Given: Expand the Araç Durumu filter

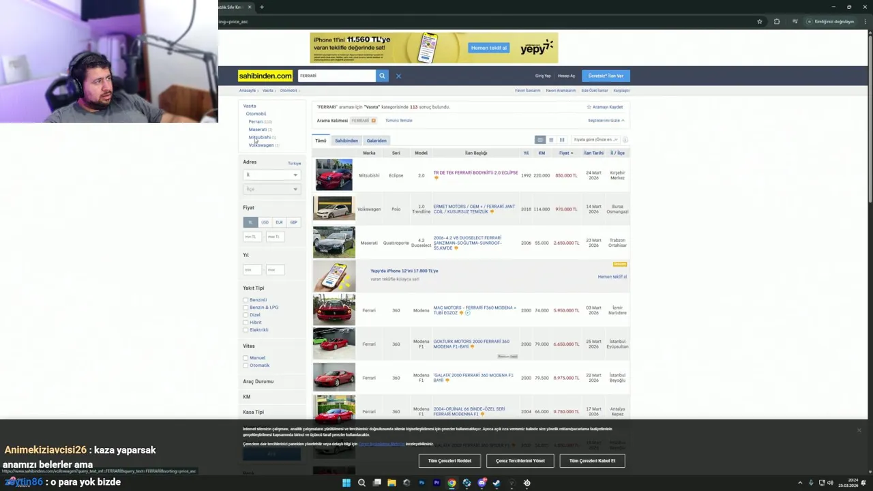Looking at the screenshot, I should click(258, 381).
